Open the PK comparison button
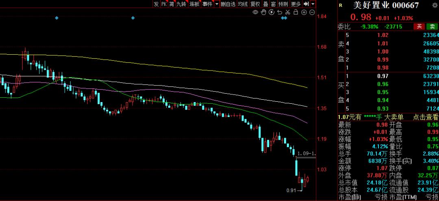This screenshot has width=439, height=201. [x=164, y=4]
